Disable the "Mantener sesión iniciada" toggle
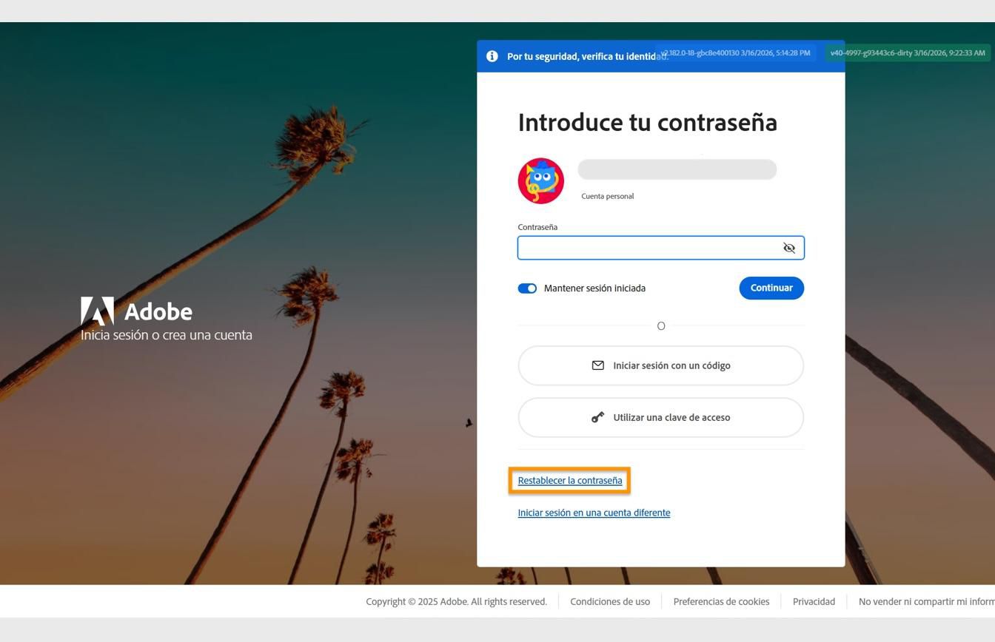Screen dimensions: 995x642 click(527, 288)
